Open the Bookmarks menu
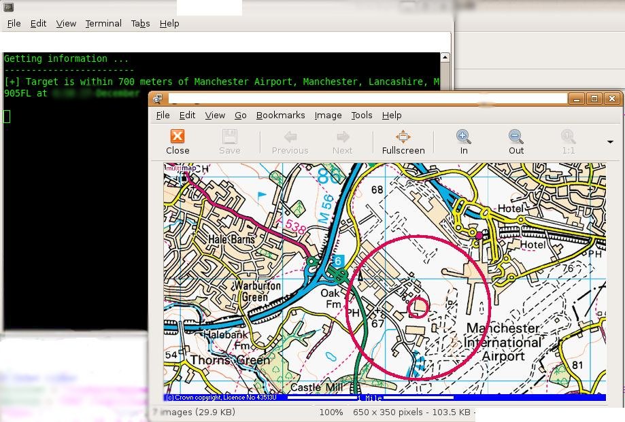 point(280,115)
